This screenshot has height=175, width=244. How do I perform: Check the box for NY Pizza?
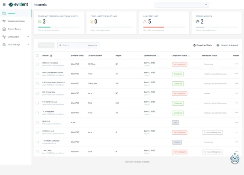pos(37,122)
